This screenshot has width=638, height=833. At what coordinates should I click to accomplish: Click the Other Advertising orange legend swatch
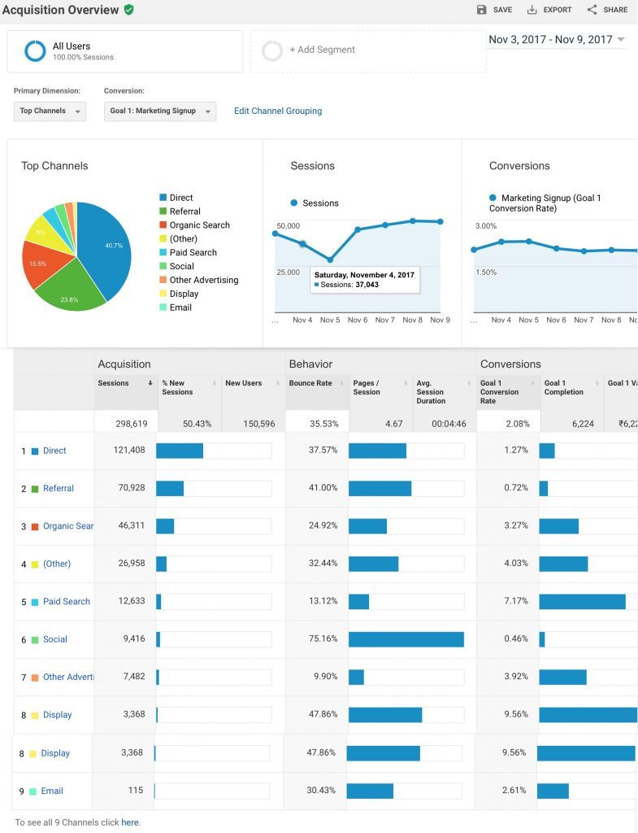tap(163, 280)
